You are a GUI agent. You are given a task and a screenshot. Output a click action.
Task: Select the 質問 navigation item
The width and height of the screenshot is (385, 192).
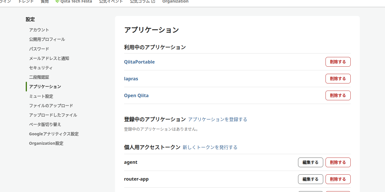point(45,1)
